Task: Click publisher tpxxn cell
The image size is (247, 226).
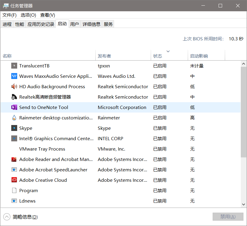Action: click(x=104, y=66)
